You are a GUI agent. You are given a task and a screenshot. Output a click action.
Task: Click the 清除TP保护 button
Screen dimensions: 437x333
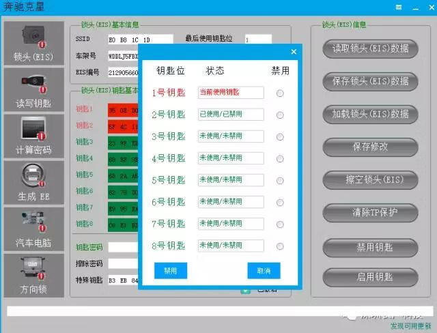pos(370,213)
